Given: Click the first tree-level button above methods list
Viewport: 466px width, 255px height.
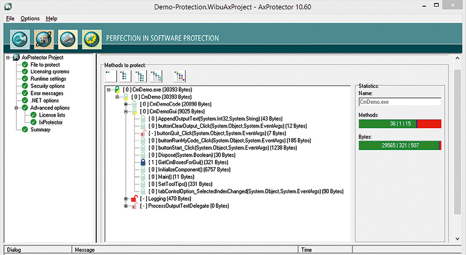Looking at the screenshot, I should tap(111, 76).
